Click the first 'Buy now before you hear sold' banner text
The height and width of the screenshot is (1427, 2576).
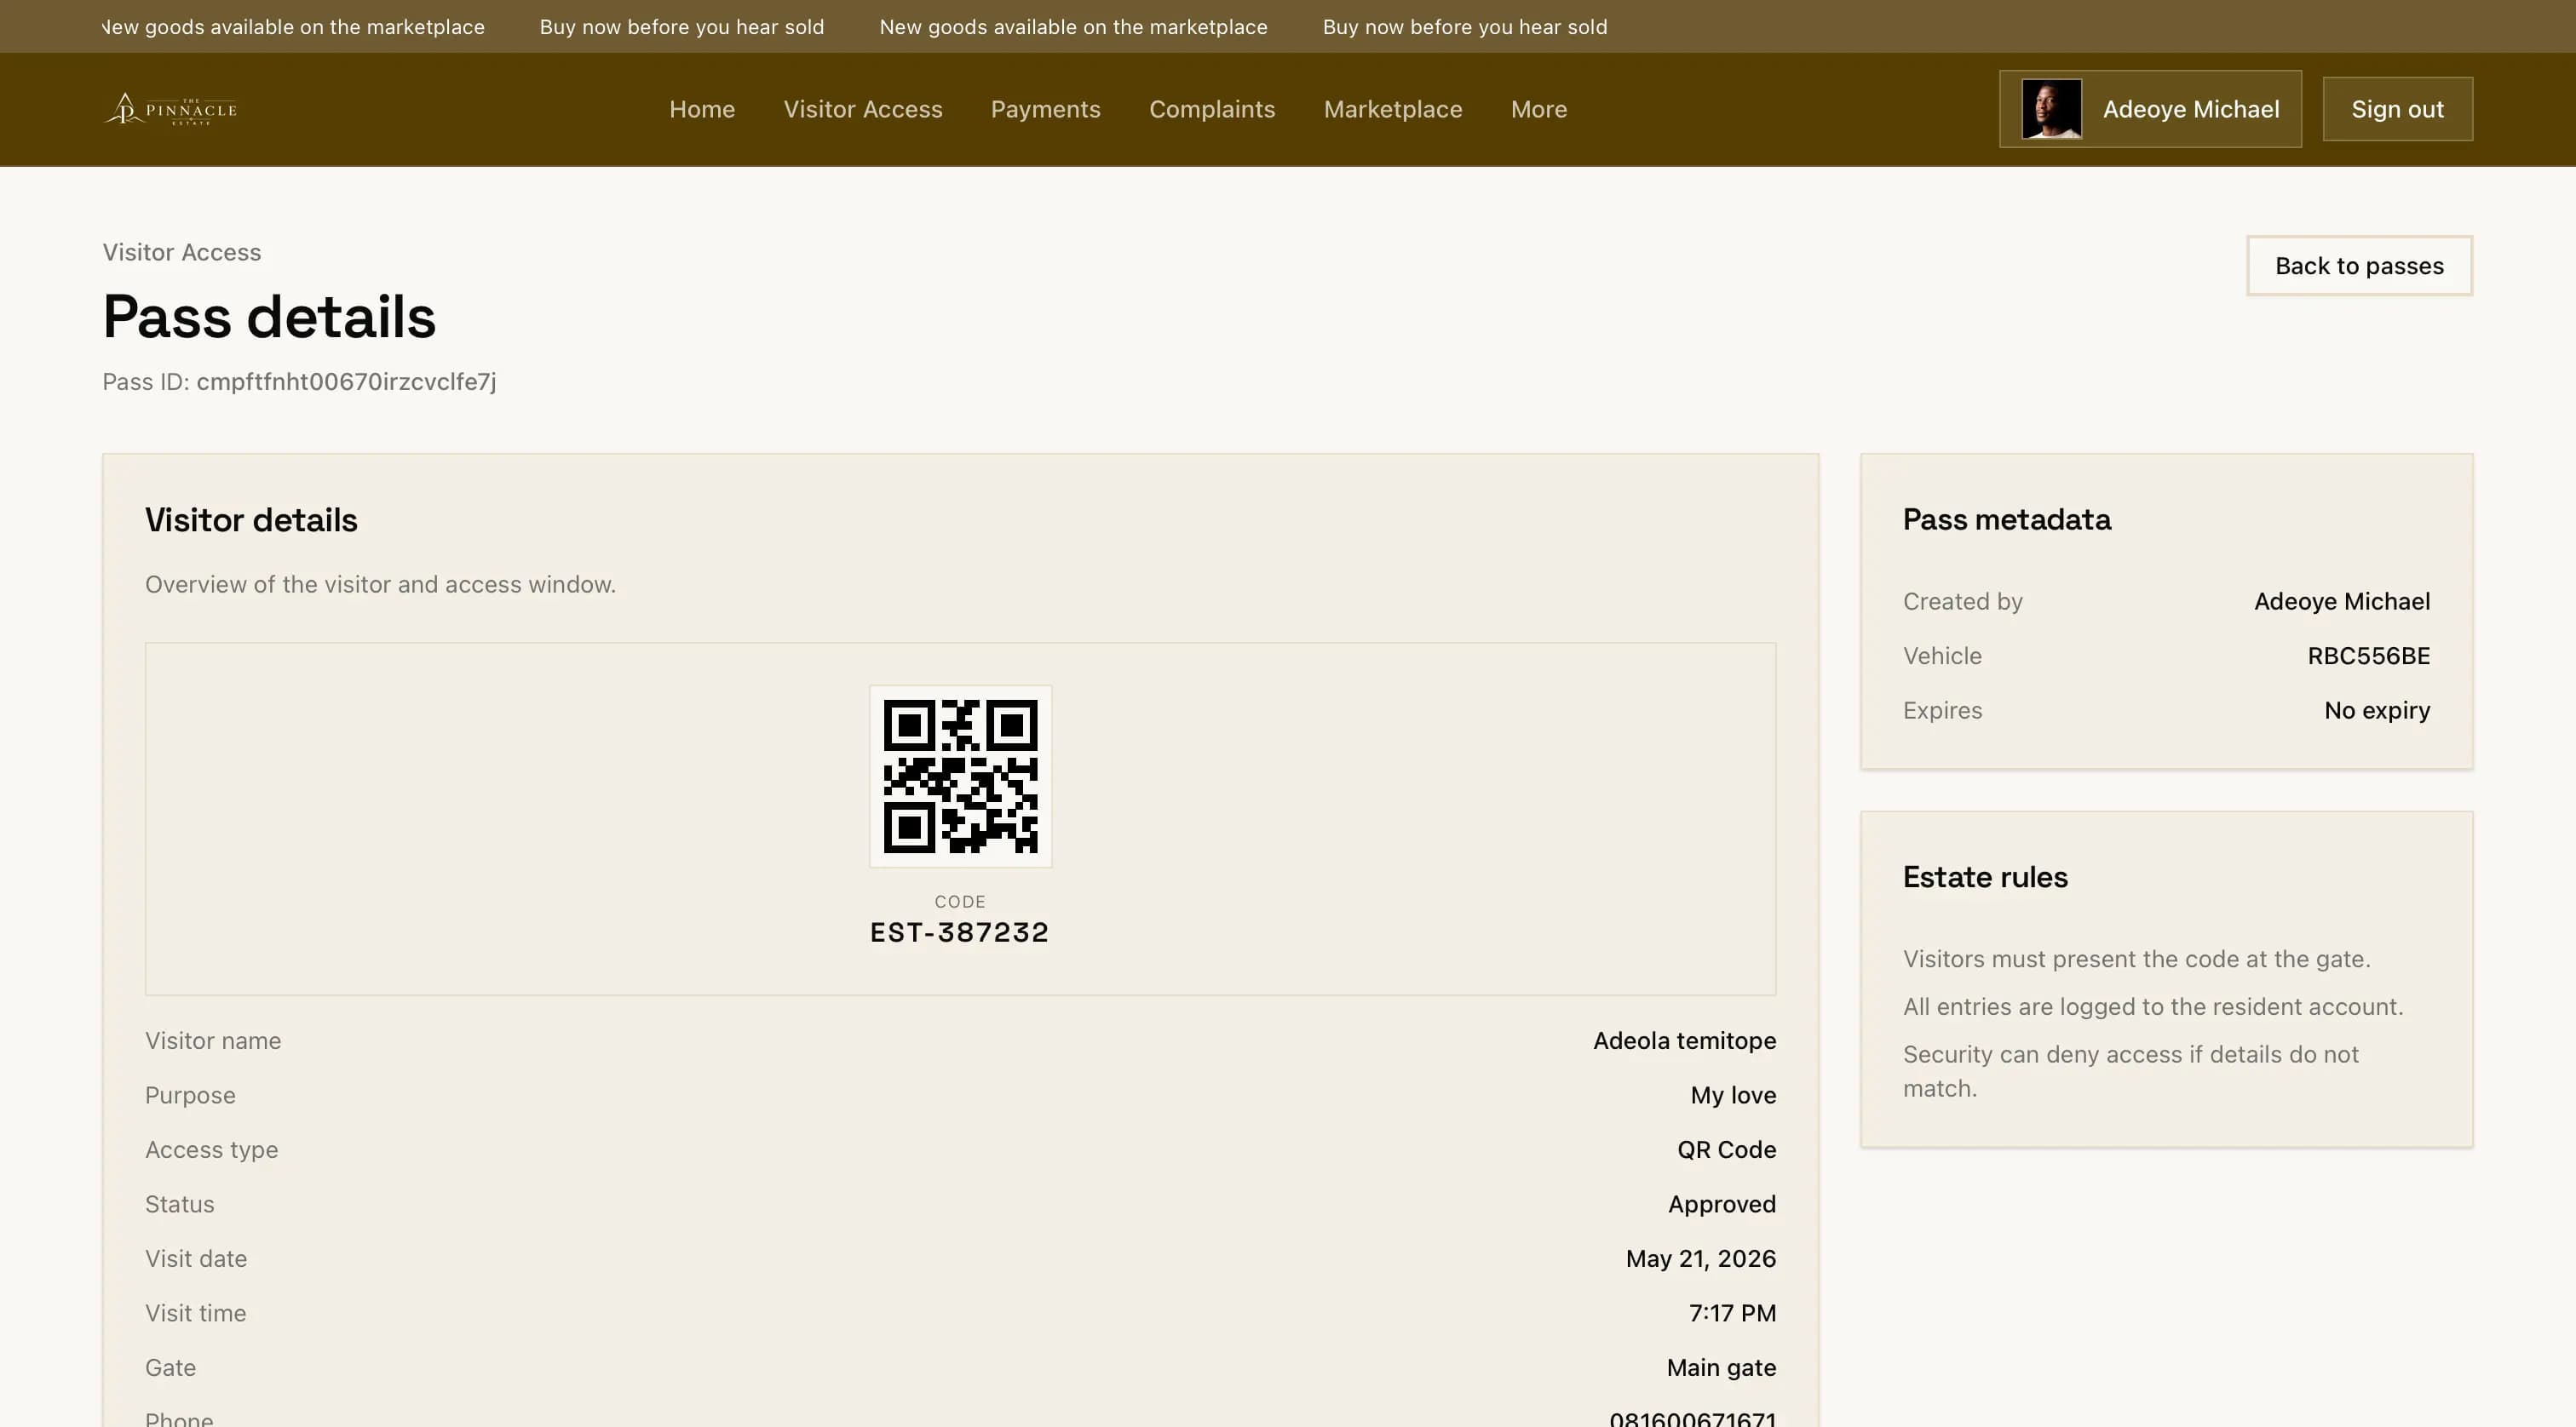(682, 27)
